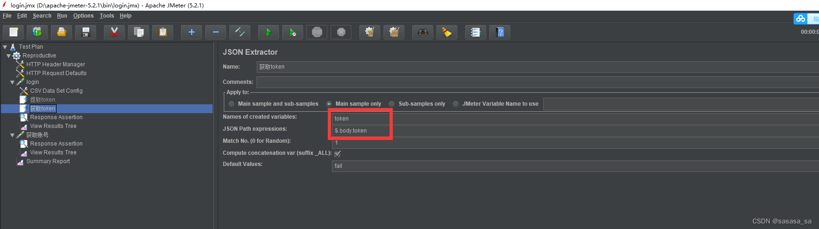Start the test with green play icon

[x=269, y=32]
